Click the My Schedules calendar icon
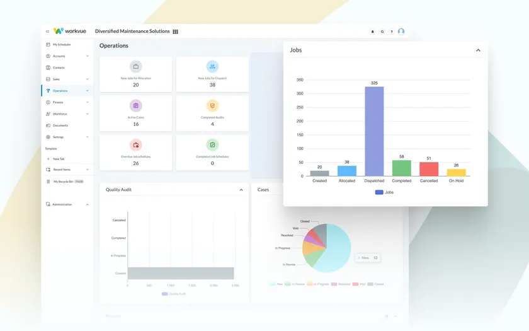 click(48, 44)
